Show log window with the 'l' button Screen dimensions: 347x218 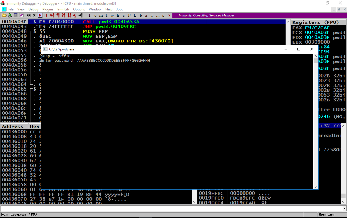[89, 15]
